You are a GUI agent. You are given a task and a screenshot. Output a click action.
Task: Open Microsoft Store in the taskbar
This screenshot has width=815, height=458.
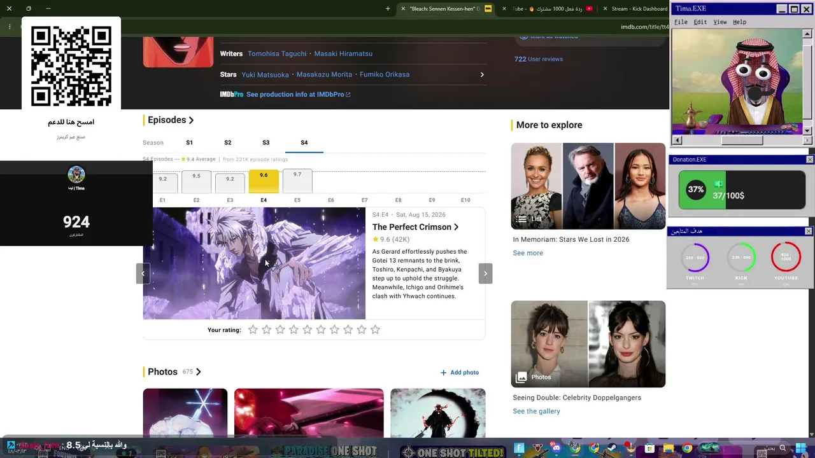[x=649, y=448]
